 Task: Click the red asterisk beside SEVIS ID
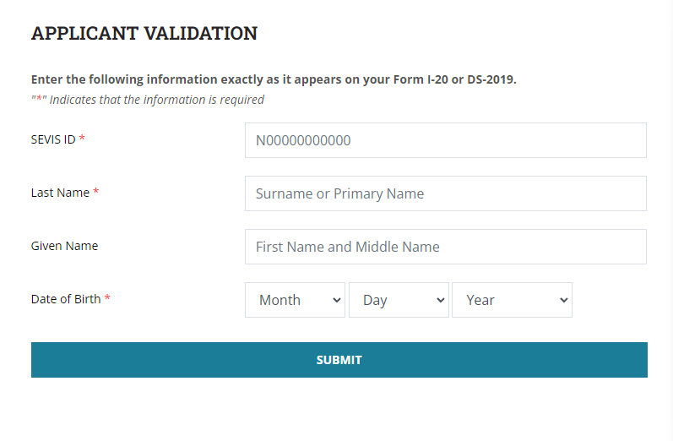click(82, 139)
